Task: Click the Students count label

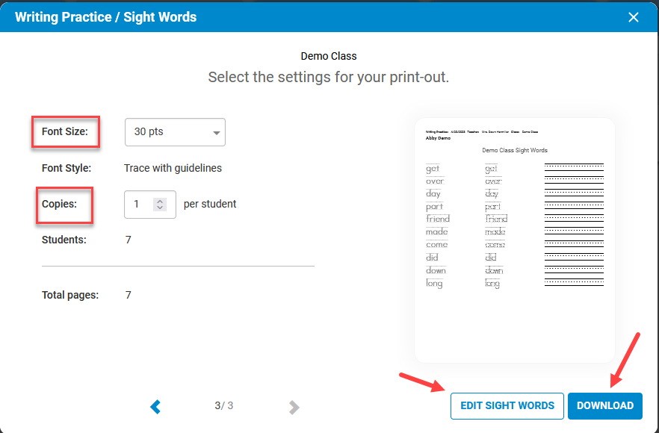Action: (64, 240)
